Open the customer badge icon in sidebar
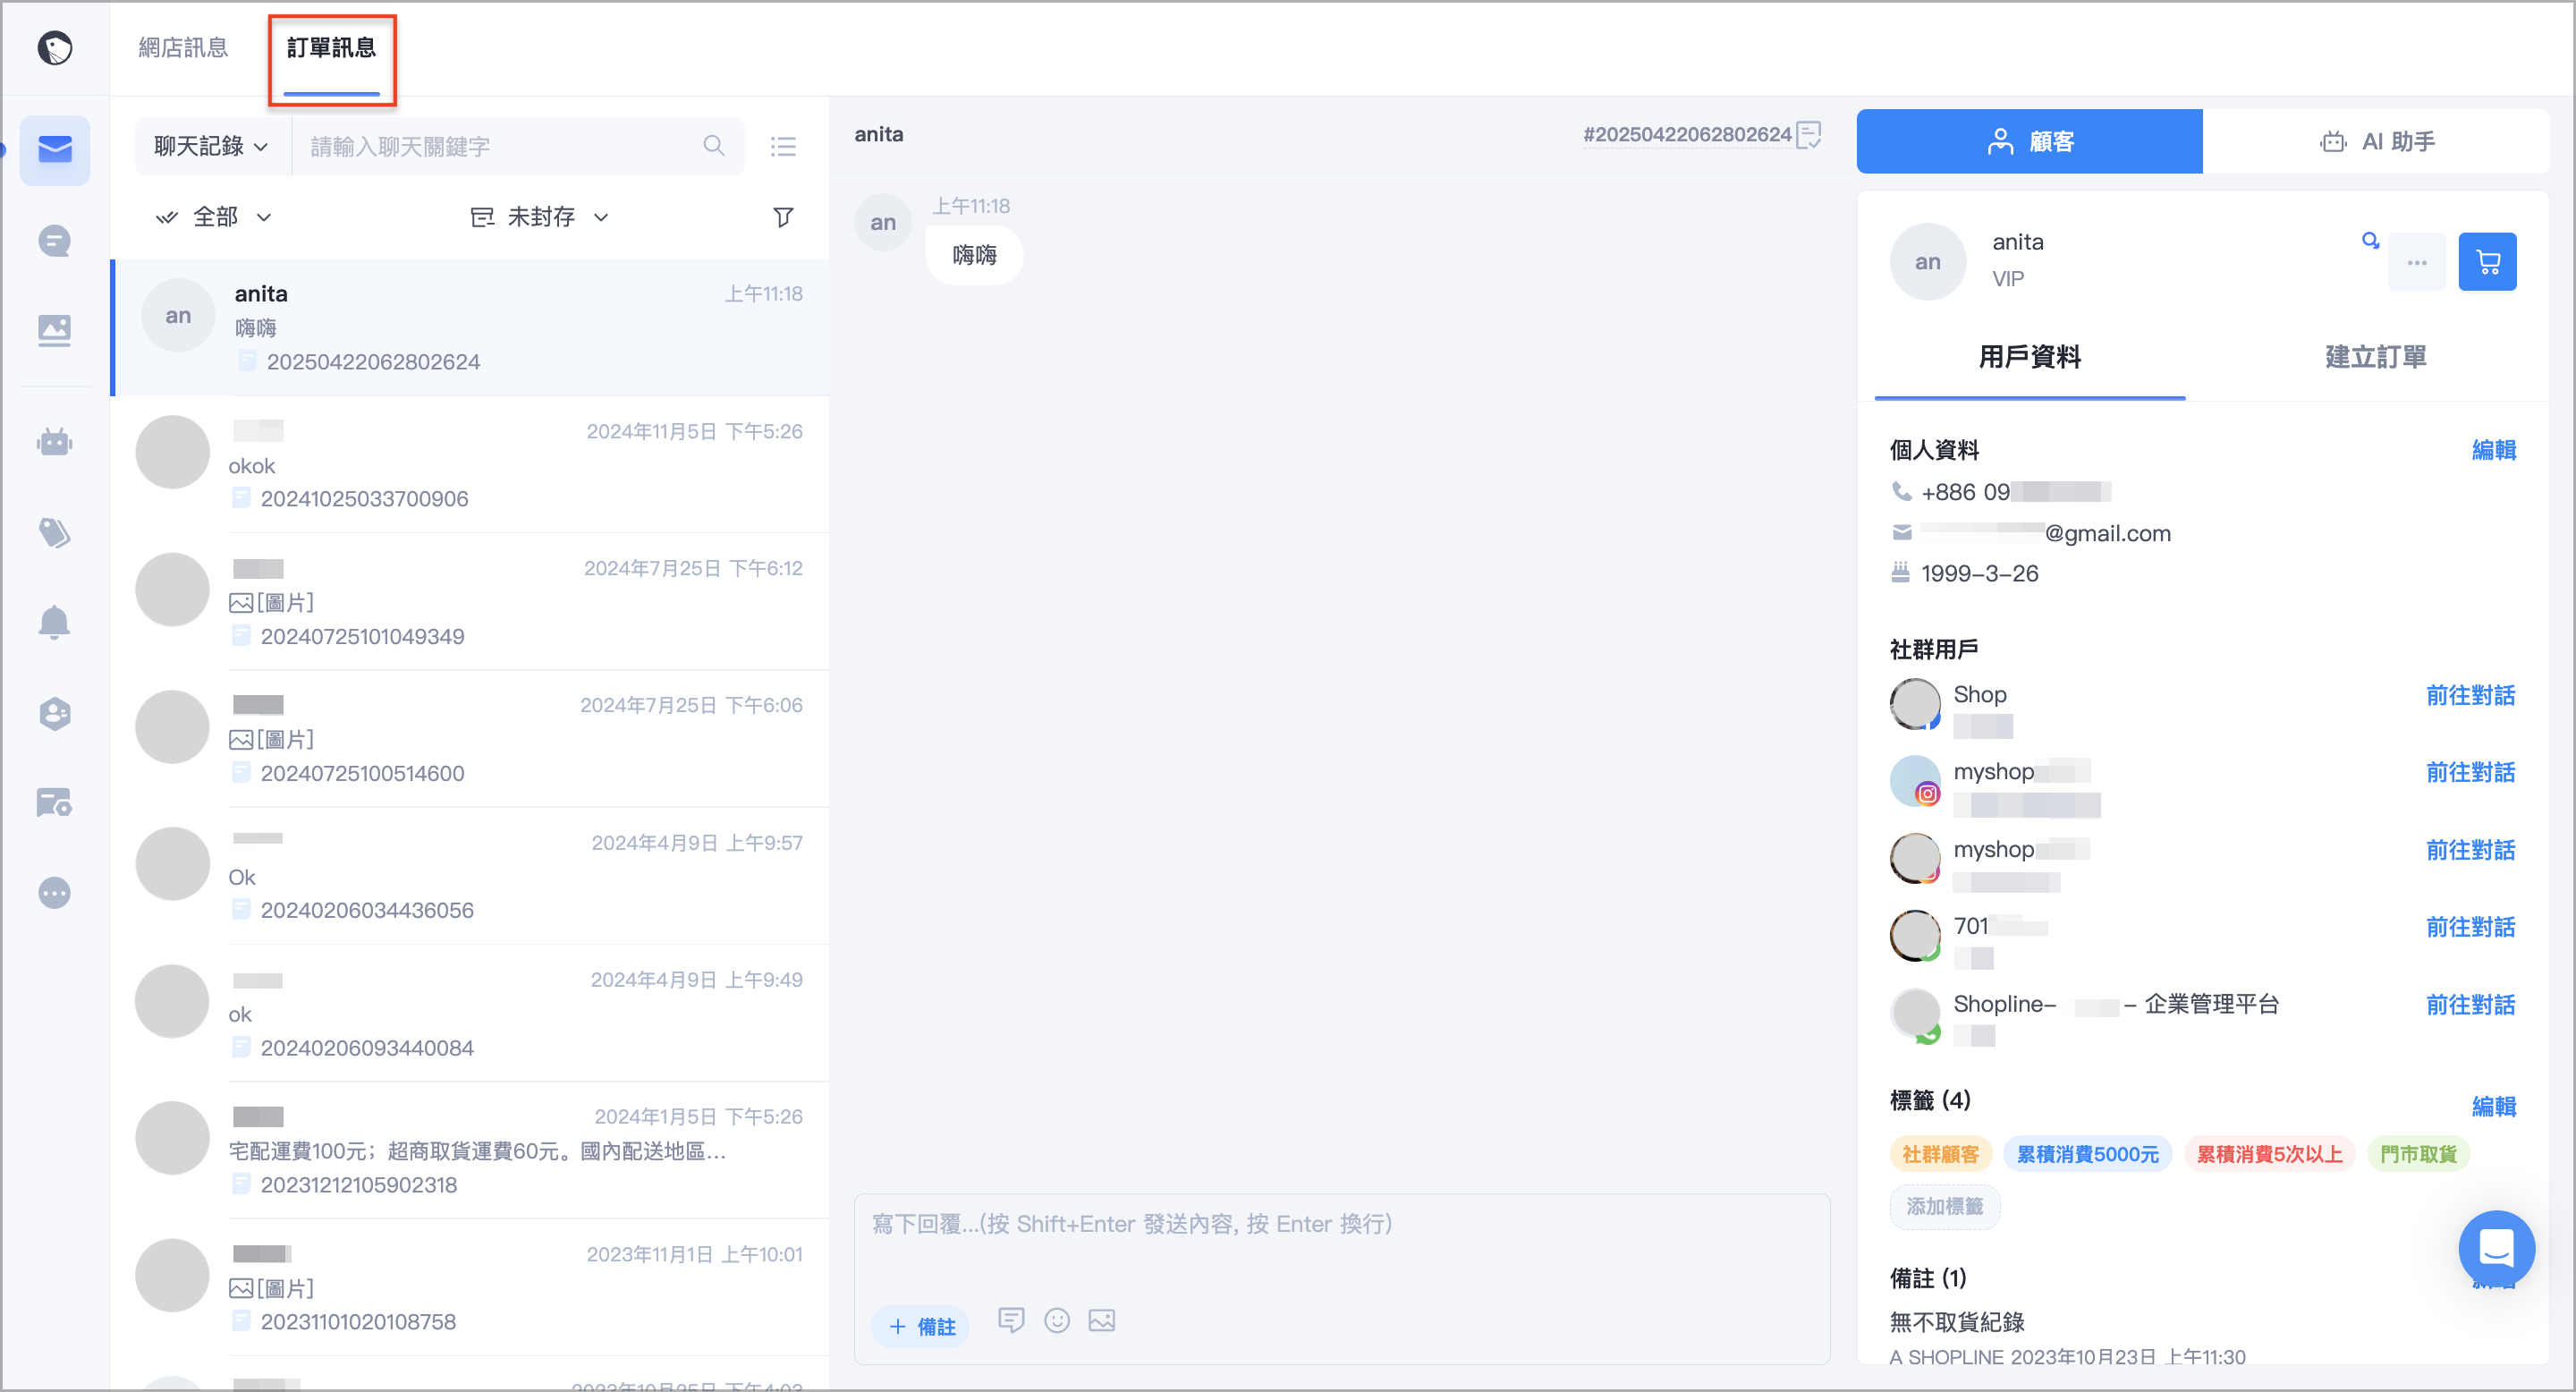This screenshot has width=2576, height=1392. tap(55, 713)
